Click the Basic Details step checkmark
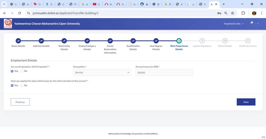266x139 pixels. click(18, 41)
